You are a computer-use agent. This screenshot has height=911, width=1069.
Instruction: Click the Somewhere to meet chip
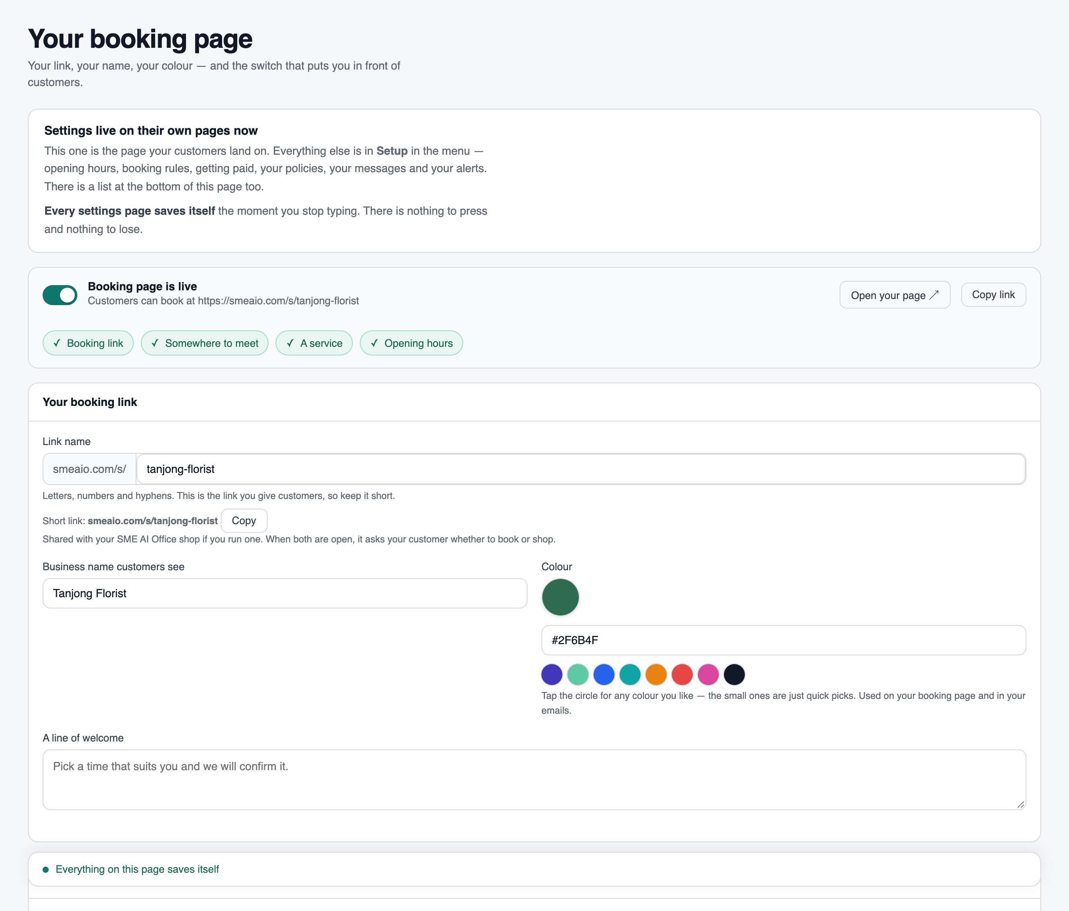click(205, 343)
